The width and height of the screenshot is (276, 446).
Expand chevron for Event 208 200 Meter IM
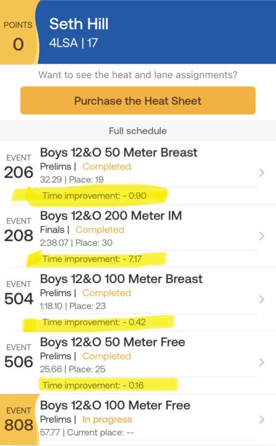tap(262, 236)
